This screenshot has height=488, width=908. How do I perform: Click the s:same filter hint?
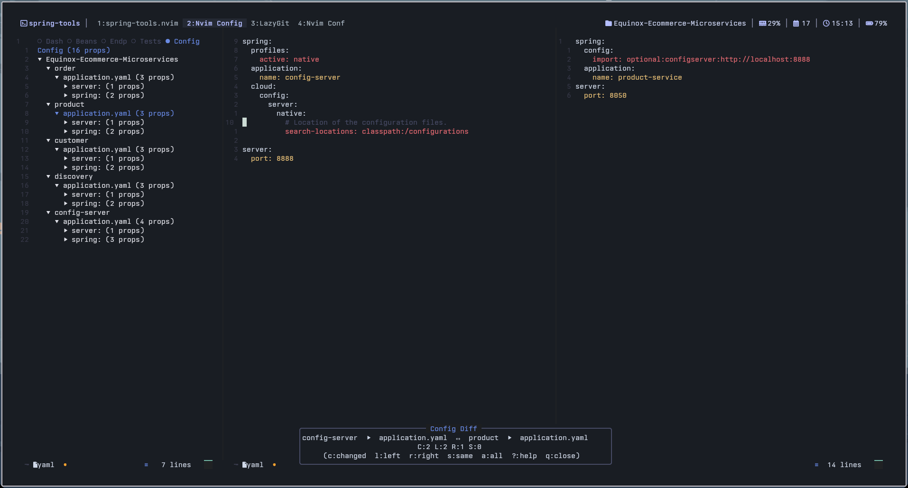tap(460, 456)
